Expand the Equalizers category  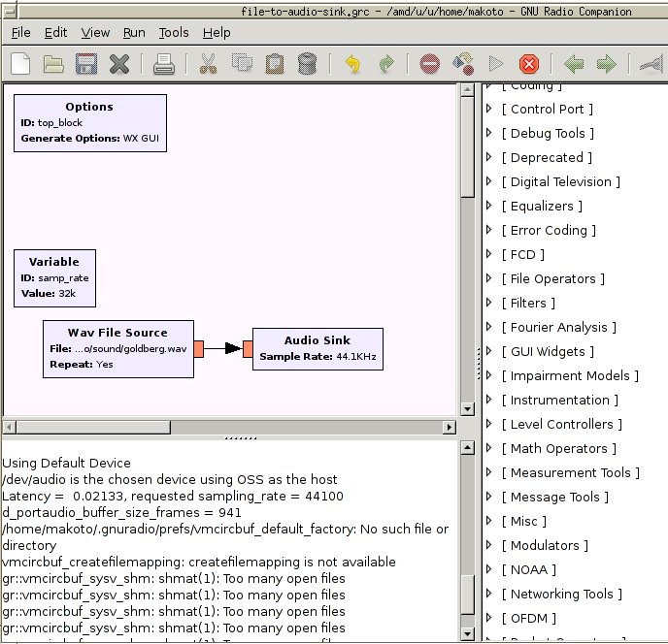(489, 206)
